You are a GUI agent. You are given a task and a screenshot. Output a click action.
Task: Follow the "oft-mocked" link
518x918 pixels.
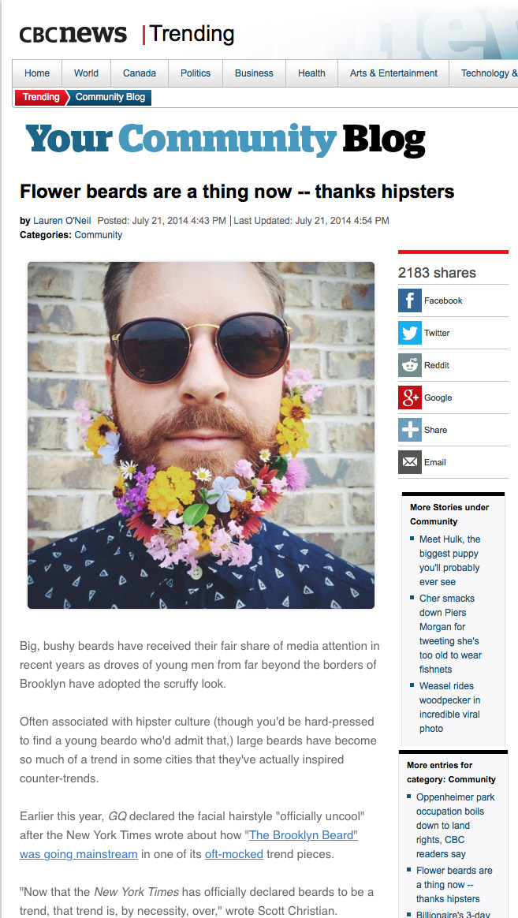tap(233, 853)
